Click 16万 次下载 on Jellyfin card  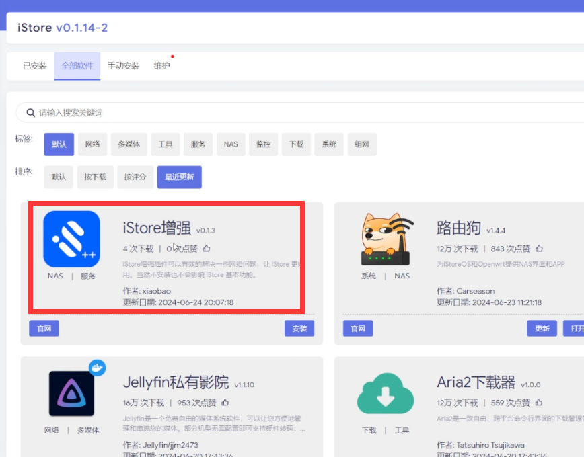coord(143,403)
